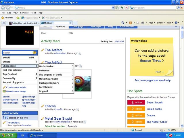This screenshot has width=184, height=138.
Task: Open Favorites star button
Action: pyautogui.click(x=7, y=18)
